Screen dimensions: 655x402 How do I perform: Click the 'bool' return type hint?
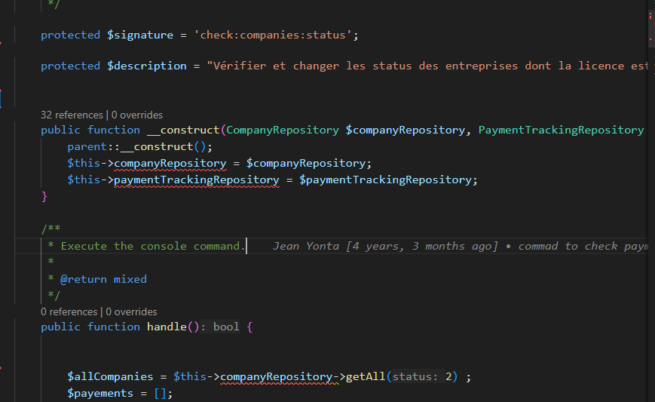[226, 327]
